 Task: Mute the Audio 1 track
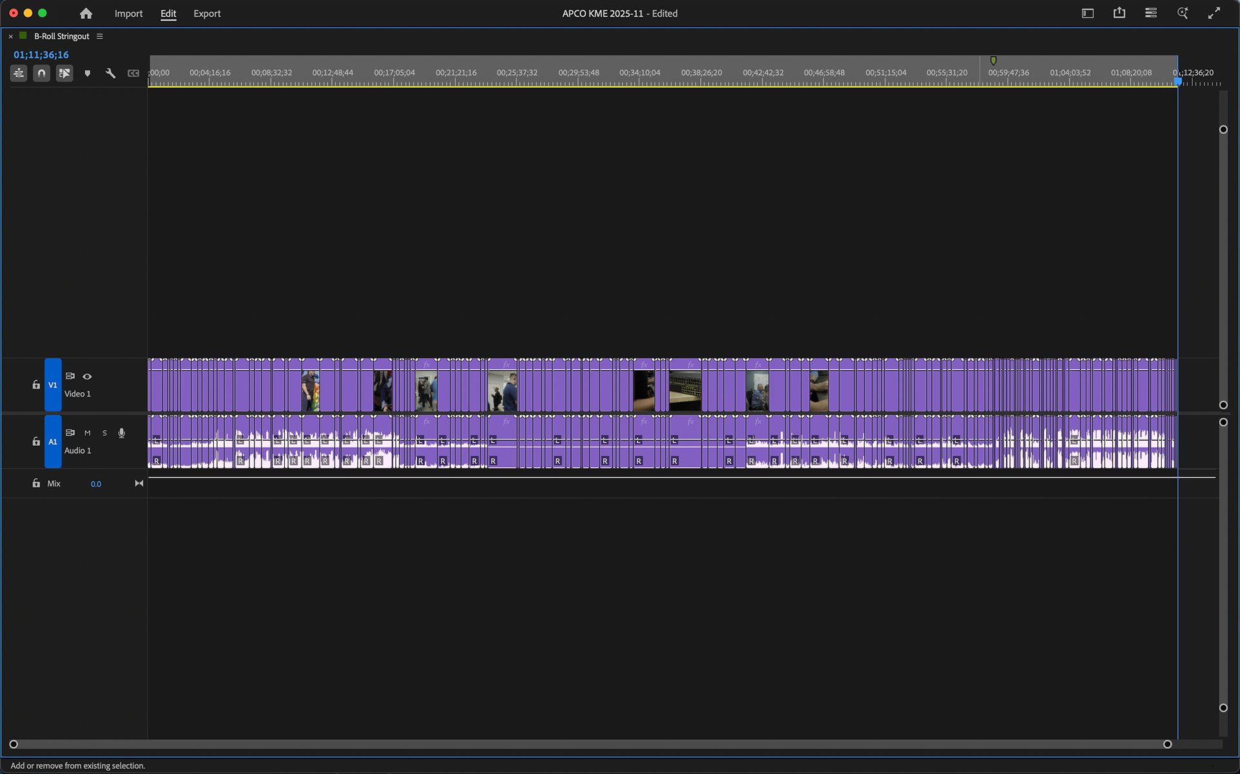click(87, 433)
